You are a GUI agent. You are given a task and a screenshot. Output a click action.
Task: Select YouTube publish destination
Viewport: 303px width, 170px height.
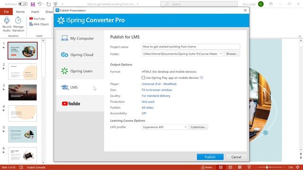point(80,103)
